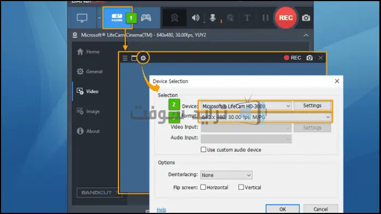Toggle the webcam overlay icon
The width and height of the screenshot is (381, 214).
pos(175,17)
